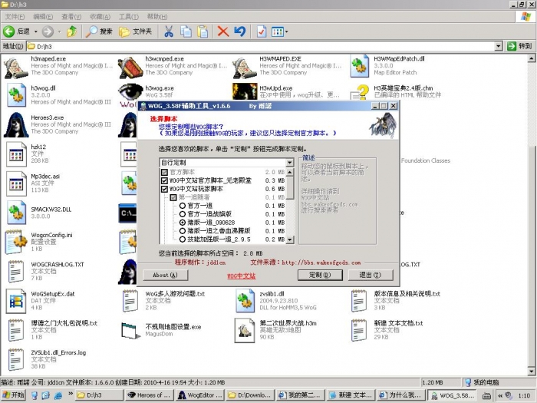Open the 帮助(H) menu

point(156,17)
